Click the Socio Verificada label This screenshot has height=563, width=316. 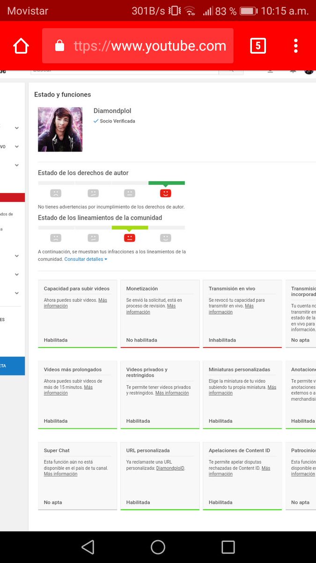(x=118, y=121)
